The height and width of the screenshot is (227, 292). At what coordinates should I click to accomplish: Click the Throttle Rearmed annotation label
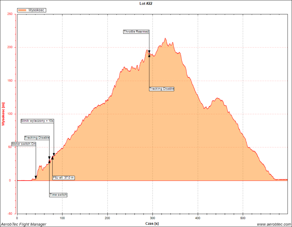(x=136, y=32)
